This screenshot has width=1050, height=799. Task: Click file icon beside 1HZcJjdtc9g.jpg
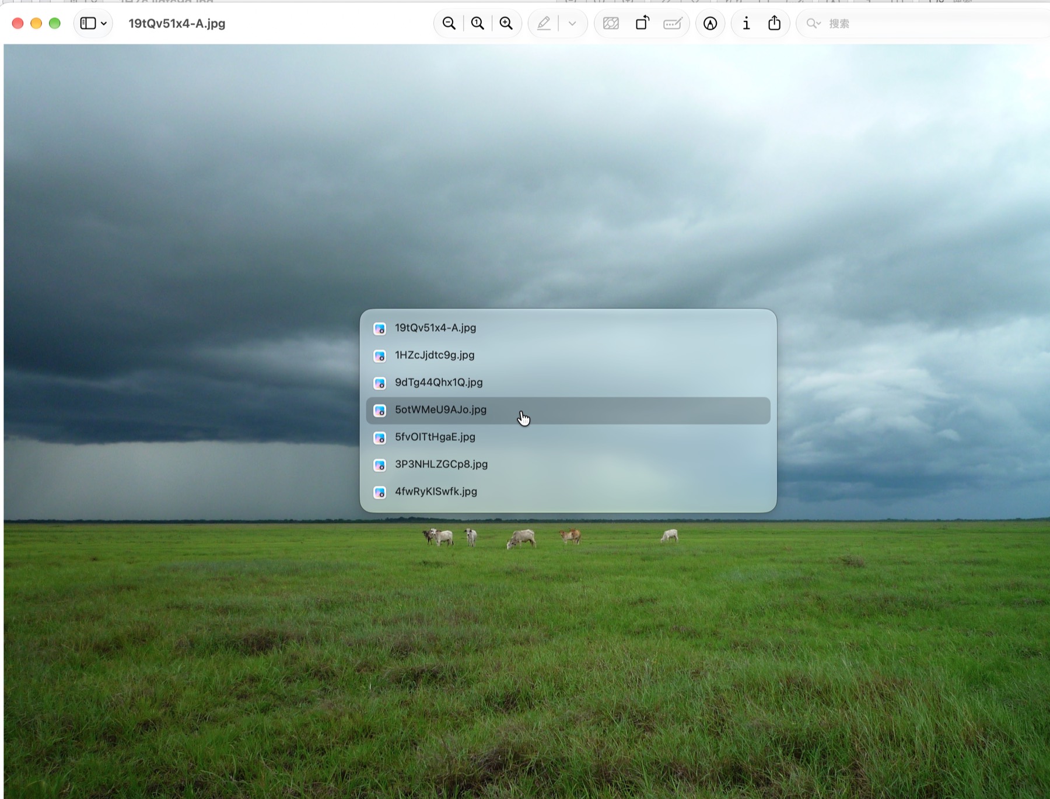pyautogui.click(x=380, y=356)
